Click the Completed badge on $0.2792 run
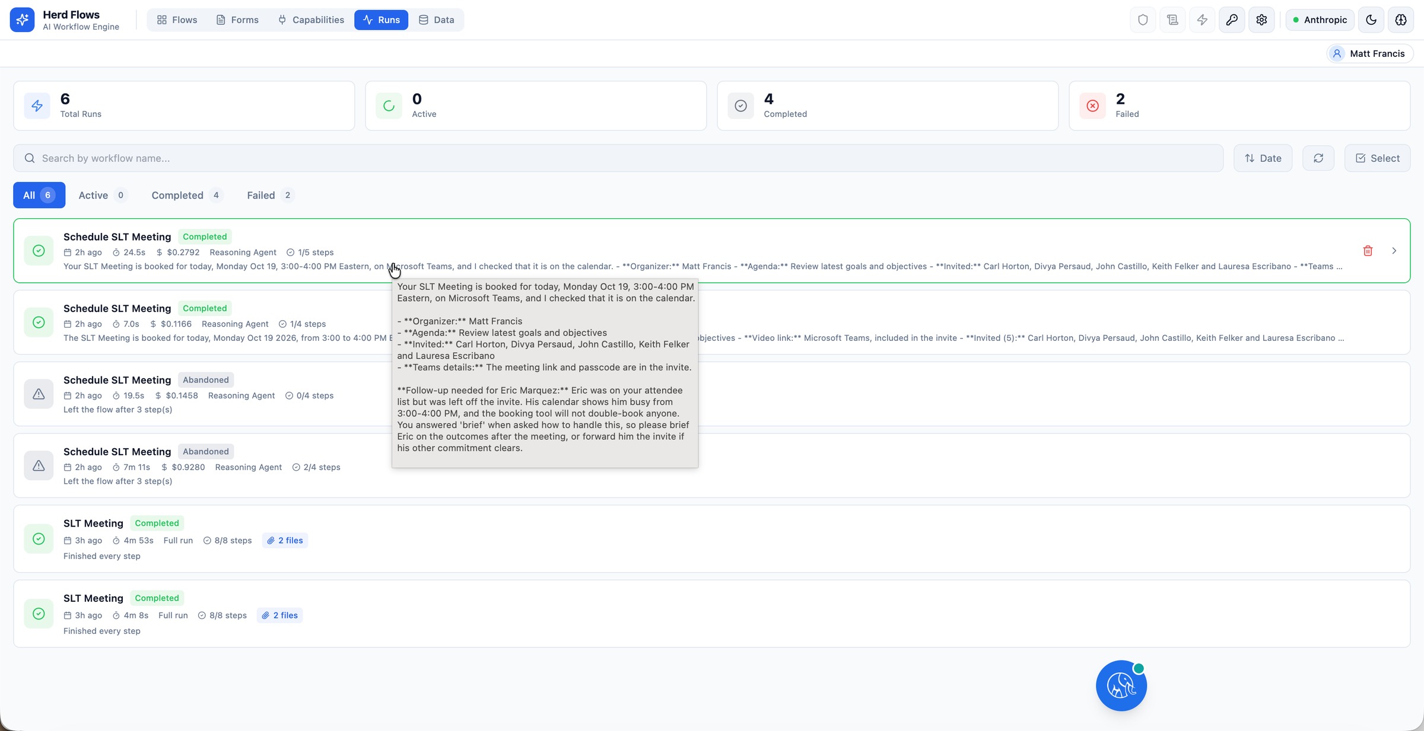Viewport: 1424px width, 731px height. pyautogui.click(x=205, y=237)
